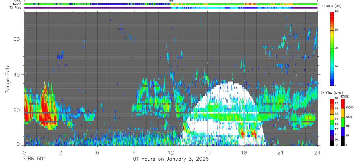Click the purple TX Freq strip before 12 UT

tap(98, 8)
